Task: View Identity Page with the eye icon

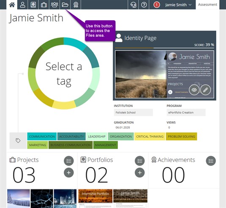Action: 194,90
